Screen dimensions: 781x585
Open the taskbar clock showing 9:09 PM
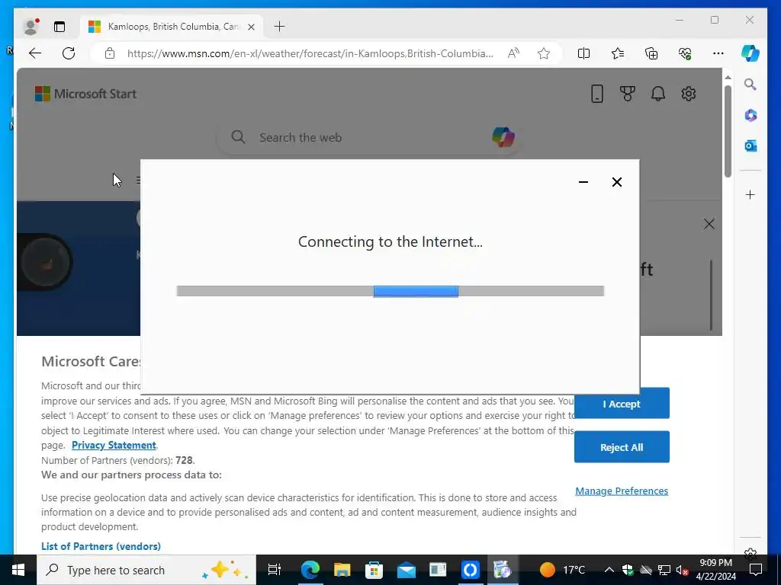coord(715,570)
